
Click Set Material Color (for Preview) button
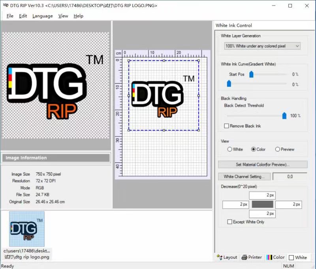point(263,164)
